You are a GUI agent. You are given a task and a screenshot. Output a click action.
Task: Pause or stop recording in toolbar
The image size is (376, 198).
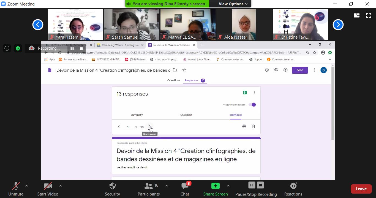(x=256, y=185)
